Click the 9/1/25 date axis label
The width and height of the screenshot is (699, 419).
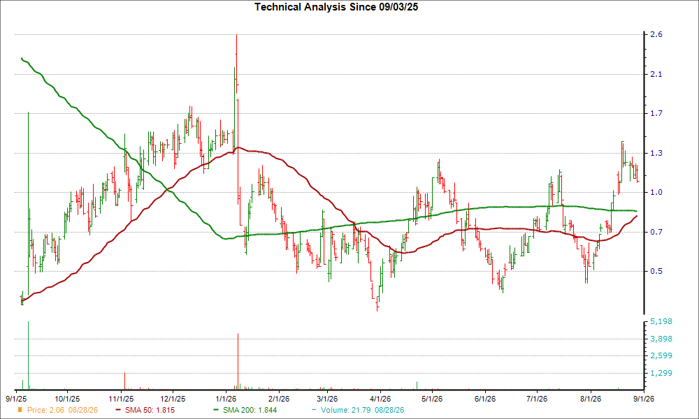tap(15, 399)
